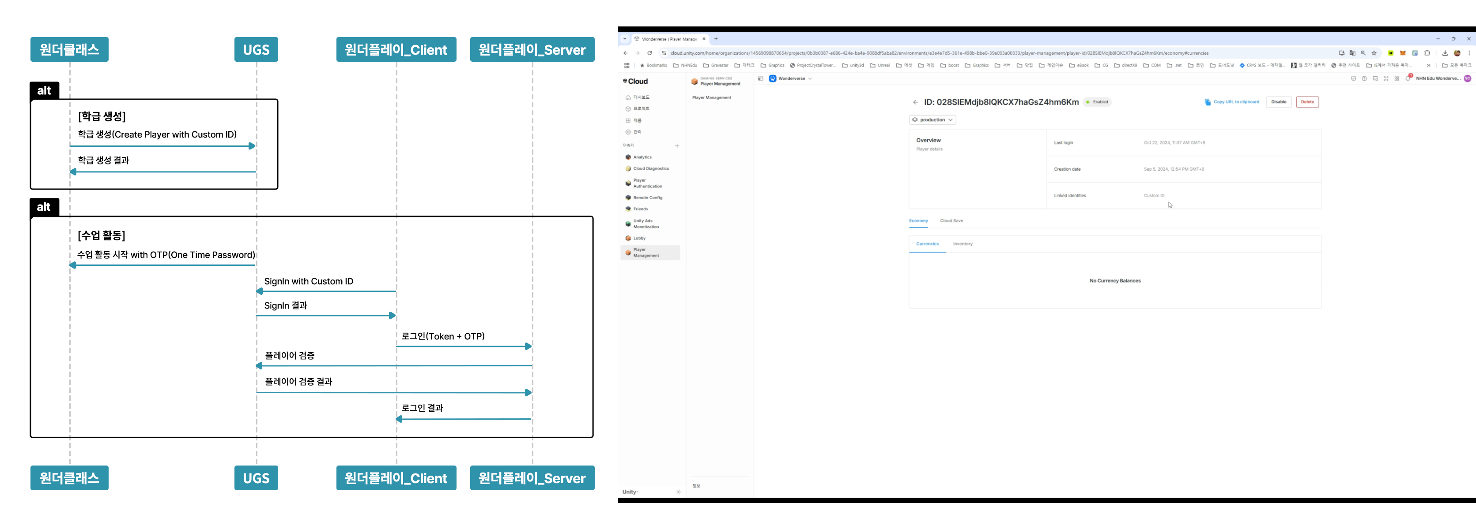Screen dimensions: 1476x529
Task: Reload the Unity Cloud page
Action: point(649,53)
